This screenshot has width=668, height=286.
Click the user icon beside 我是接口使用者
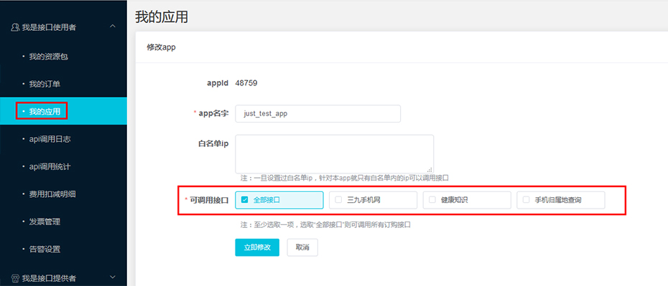click(x=15, y=27)
